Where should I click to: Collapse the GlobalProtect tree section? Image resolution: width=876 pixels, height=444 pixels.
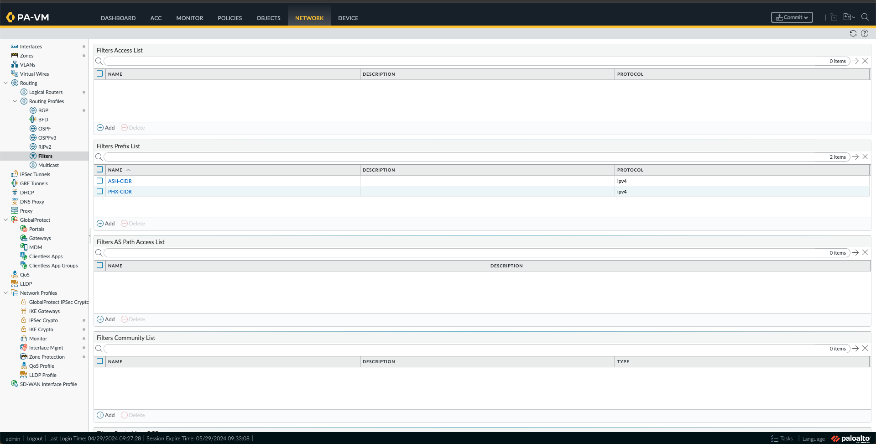click(5, 219)
